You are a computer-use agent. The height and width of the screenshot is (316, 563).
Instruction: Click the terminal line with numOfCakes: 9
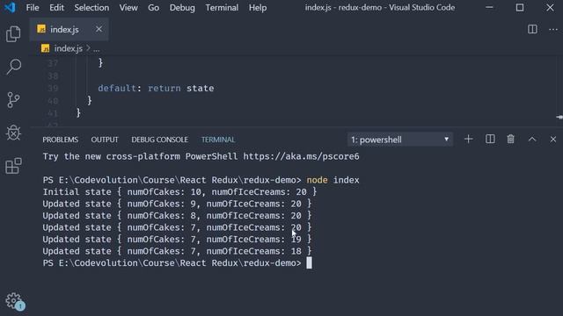click(177, 204)
